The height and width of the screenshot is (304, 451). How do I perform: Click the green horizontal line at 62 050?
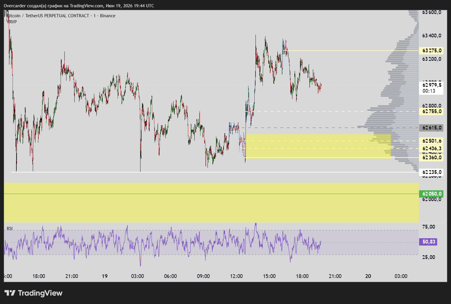tap(211, 194)
